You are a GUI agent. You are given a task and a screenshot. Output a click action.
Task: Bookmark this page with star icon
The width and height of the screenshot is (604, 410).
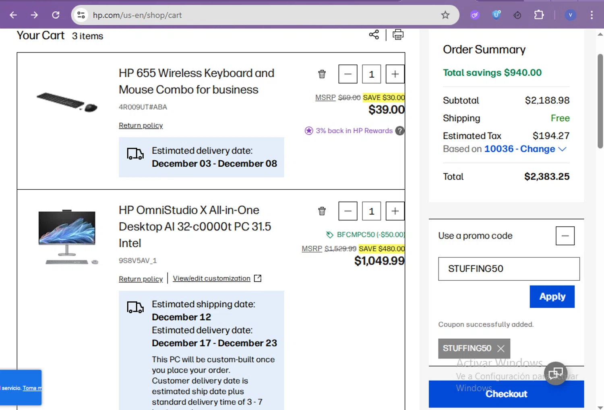[445, 15]
